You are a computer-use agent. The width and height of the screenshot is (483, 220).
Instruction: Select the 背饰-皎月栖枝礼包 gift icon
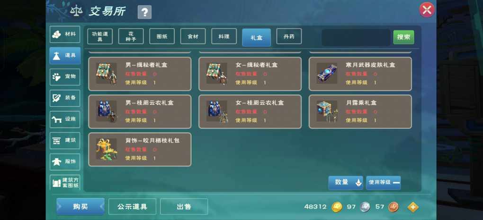(x=106, y=149)
